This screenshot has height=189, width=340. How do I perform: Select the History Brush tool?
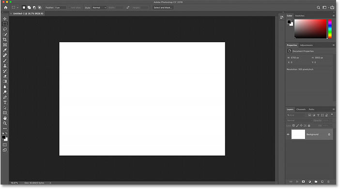(x=5, y=71)
